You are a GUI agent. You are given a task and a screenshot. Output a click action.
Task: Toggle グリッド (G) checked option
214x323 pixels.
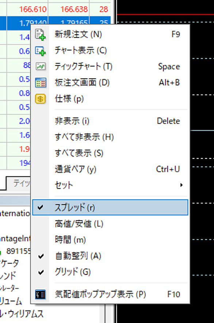110,272
